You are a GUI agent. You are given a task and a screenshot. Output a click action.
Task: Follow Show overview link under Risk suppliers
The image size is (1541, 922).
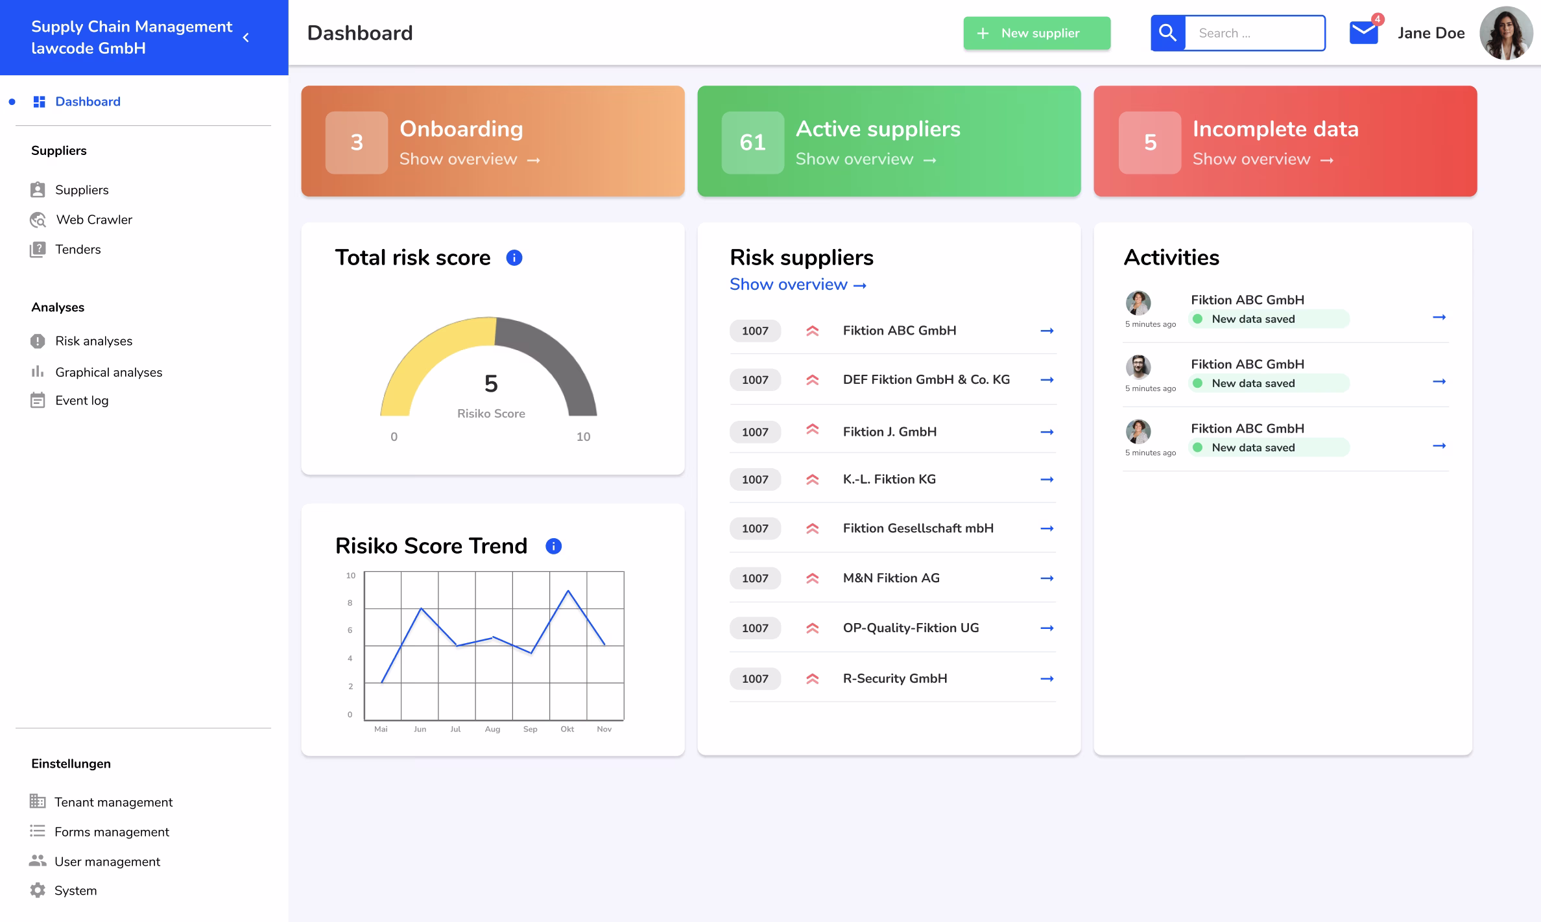click(x=798, y=285)
